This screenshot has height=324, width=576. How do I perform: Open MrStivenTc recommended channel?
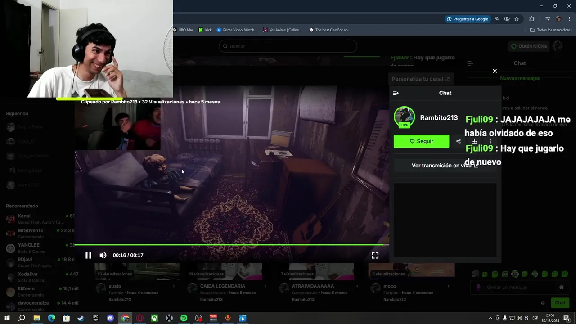[40, 234]
